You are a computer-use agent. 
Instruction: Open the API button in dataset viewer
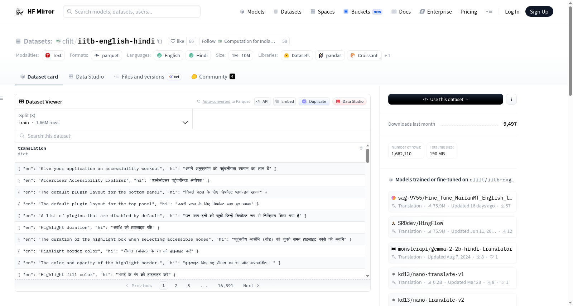pyautogui.click(x=262, y=102)
